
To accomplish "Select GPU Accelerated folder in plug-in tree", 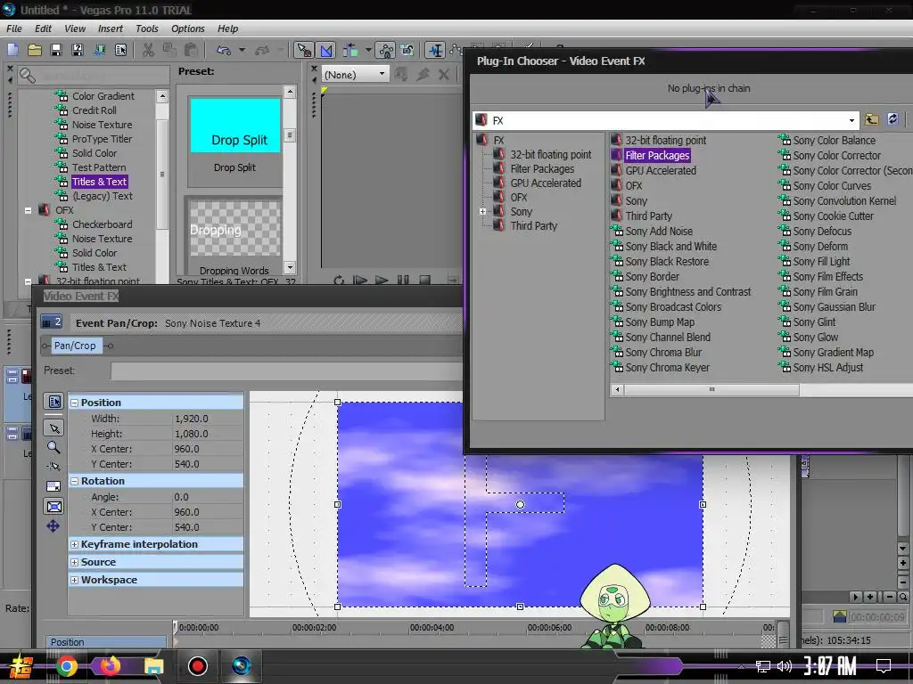I will pos(546,183).
